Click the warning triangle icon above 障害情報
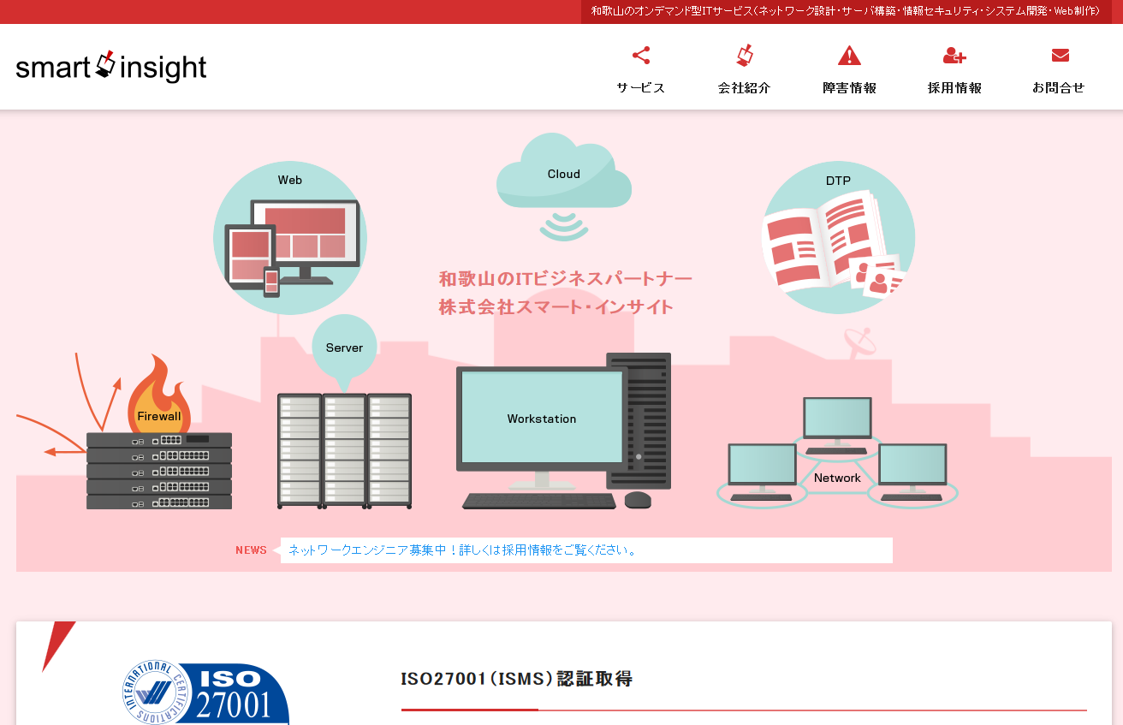This screenshot has width=1123, height=725. (849, 56)
